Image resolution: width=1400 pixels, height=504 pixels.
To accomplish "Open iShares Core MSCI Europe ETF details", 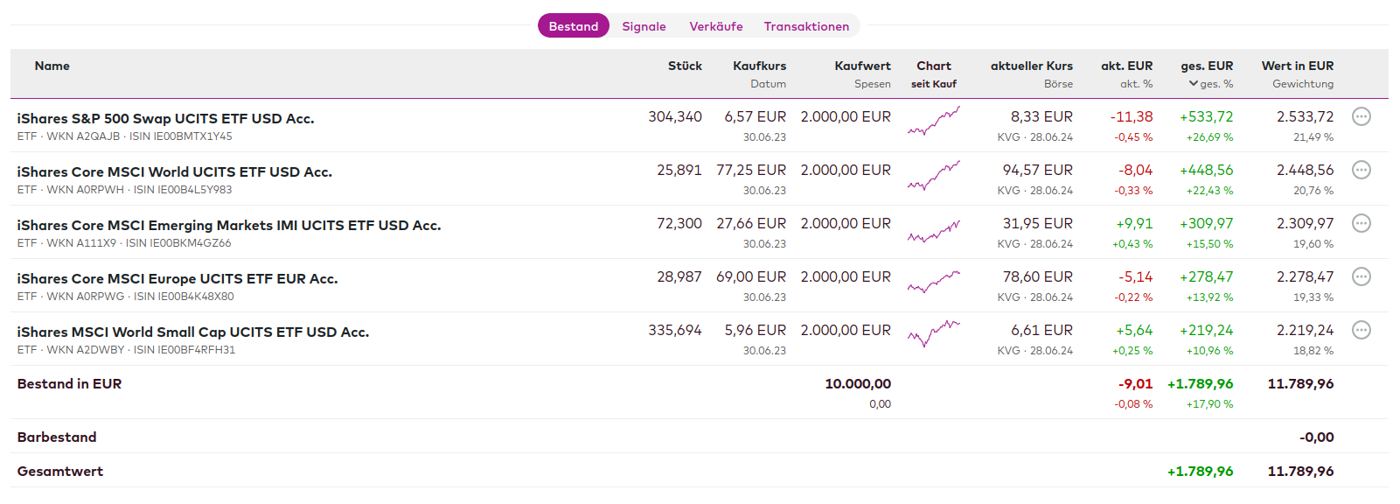I will click(177, 279).
